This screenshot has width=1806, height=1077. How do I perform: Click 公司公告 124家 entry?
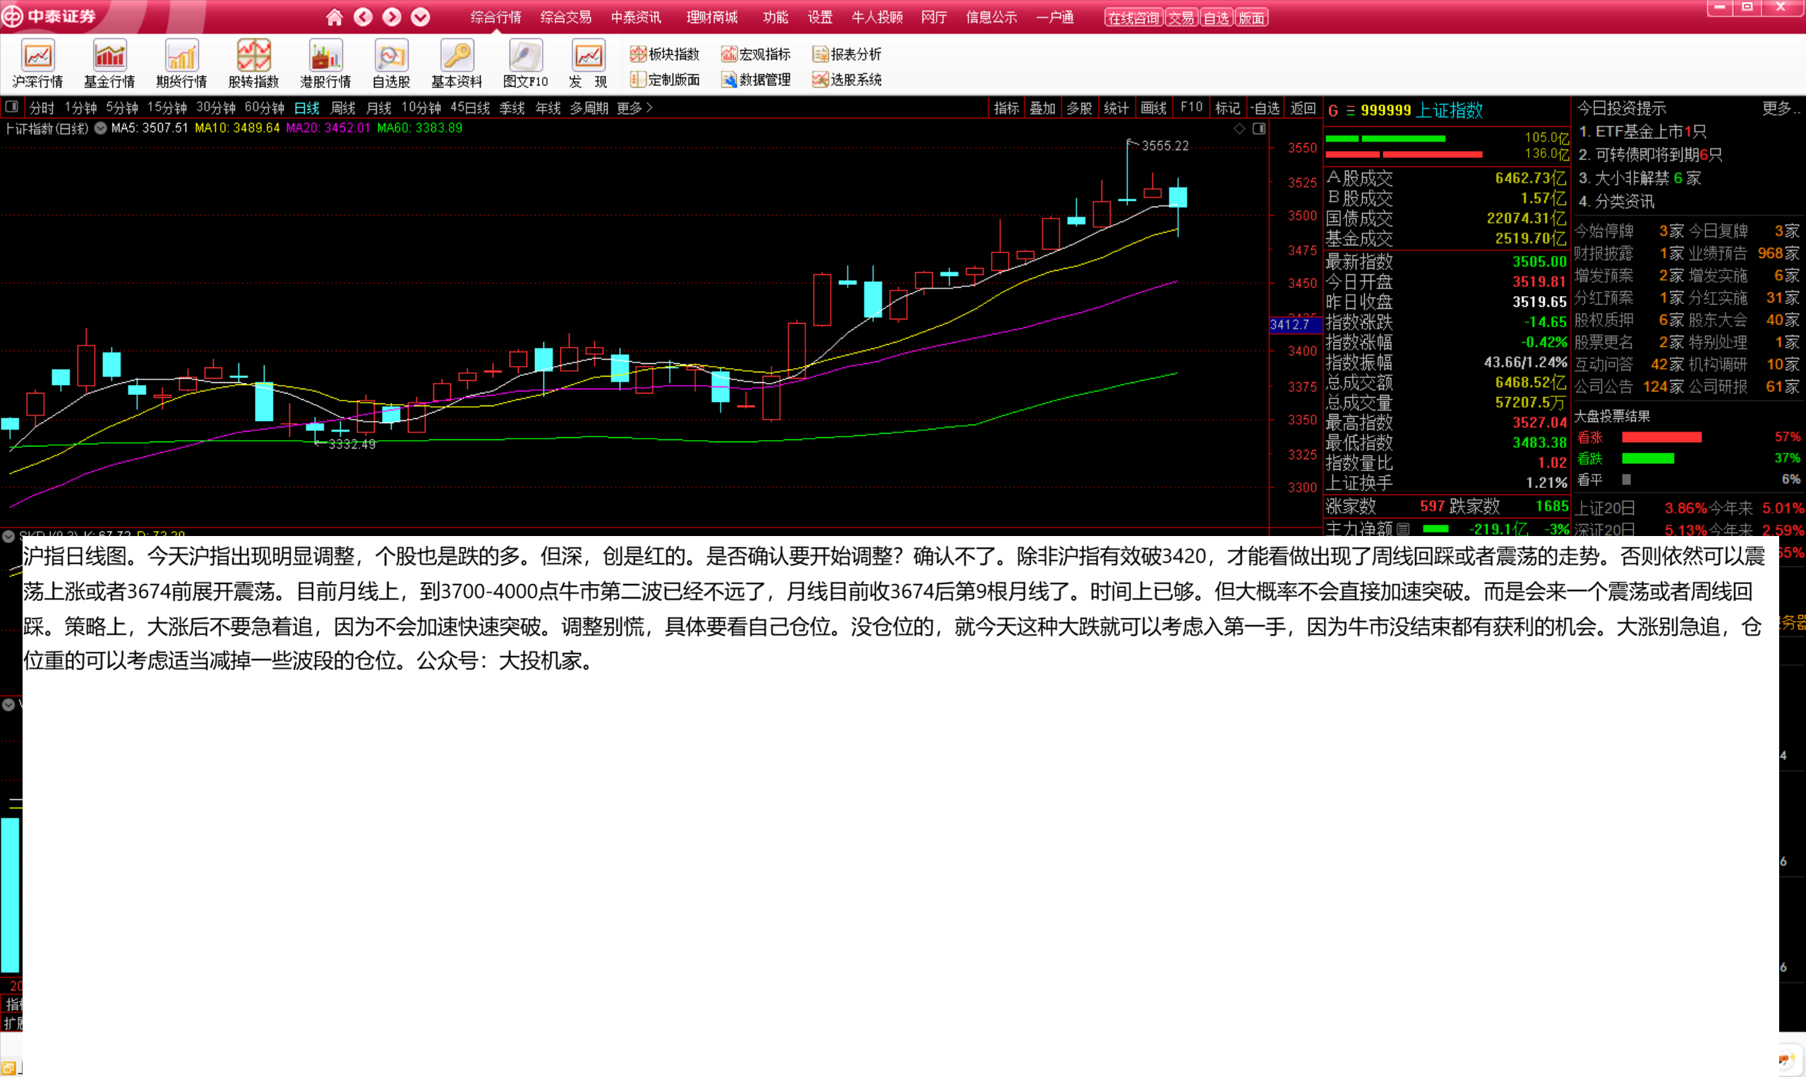tap(1629, 387)
